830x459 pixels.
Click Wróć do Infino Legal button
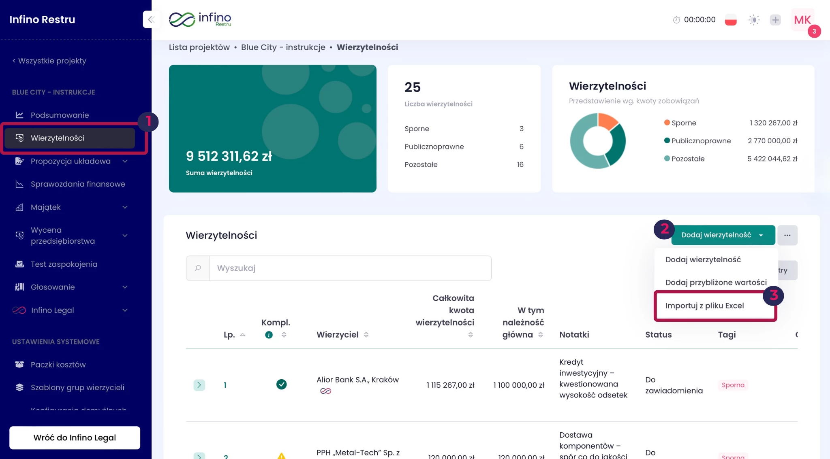coord(75,438)
